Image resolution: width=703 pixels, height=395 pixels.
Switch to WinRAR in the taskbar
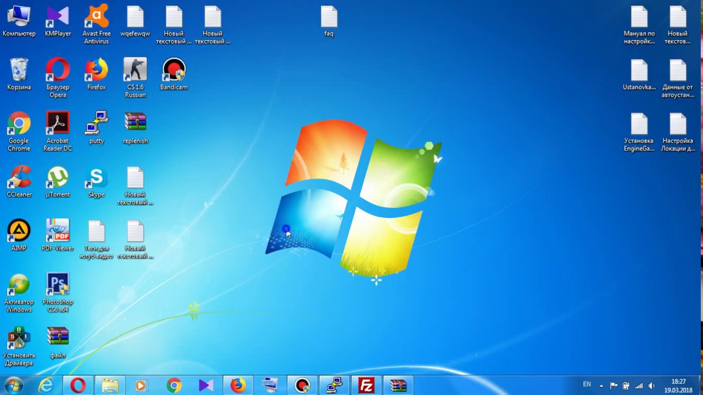(x=398, y=386)
